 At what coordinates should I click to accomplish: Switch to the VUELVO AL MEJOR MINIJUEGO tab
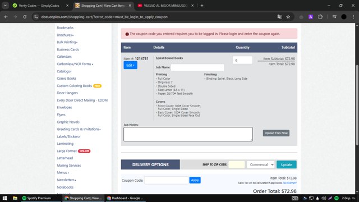tap(165, 6)
